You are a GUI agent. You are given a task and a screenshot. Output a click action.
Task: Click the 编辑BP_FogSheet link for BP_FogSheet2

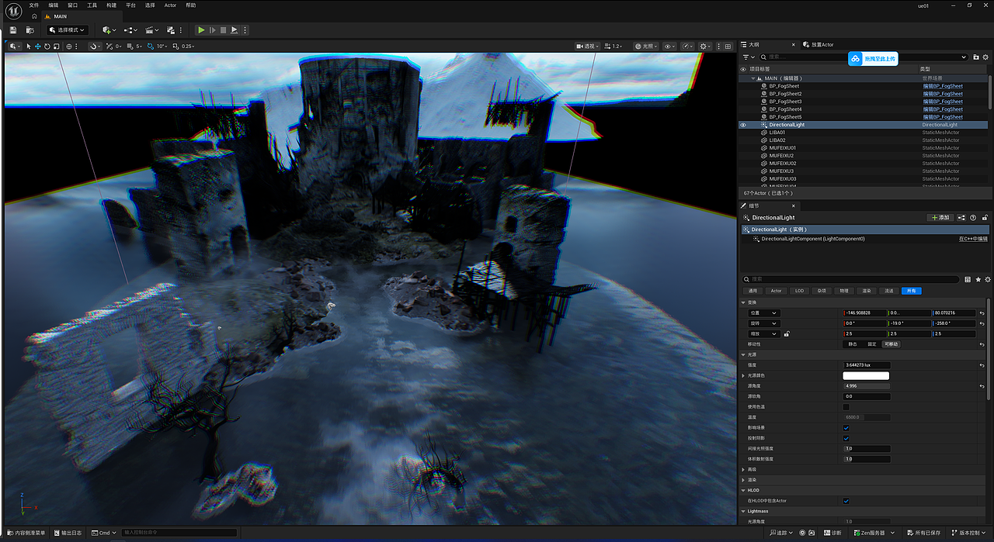(x=943, y=94)
